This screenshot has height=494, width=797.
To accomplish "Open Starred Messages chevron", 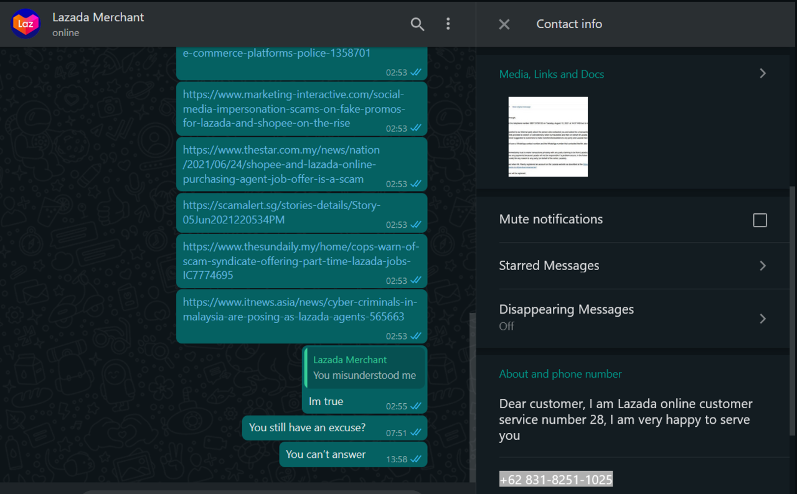I will [763, 266].
